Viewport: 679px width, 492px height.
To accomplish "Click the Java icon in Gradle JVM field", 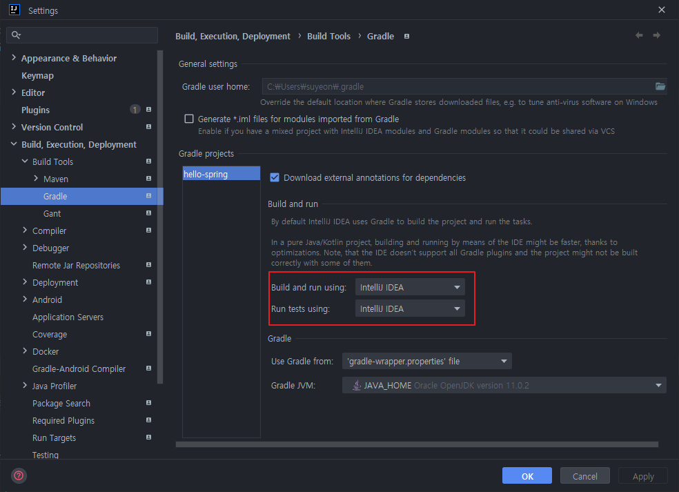I will coord(356,385).
